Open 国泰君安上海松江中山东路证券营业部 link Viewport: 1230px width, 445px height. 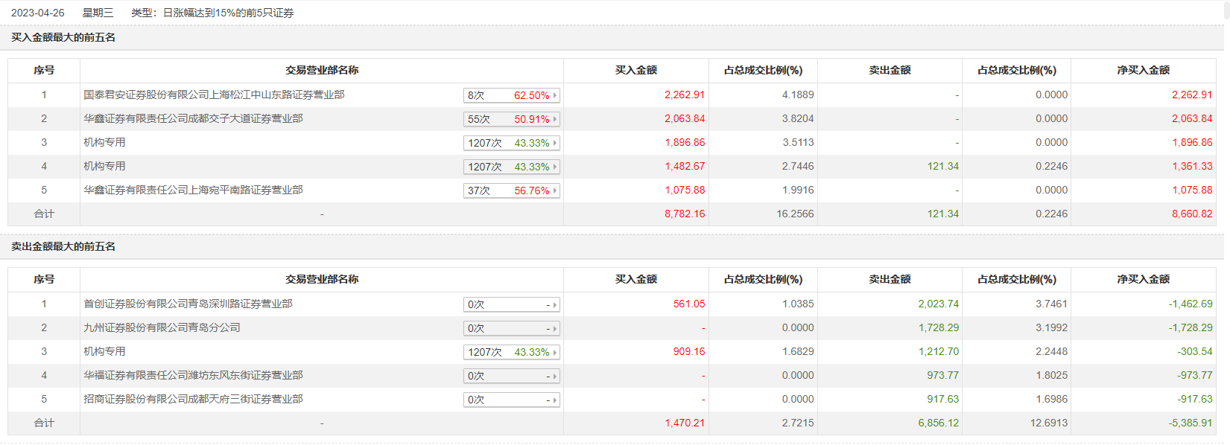[x=214, y=95]
